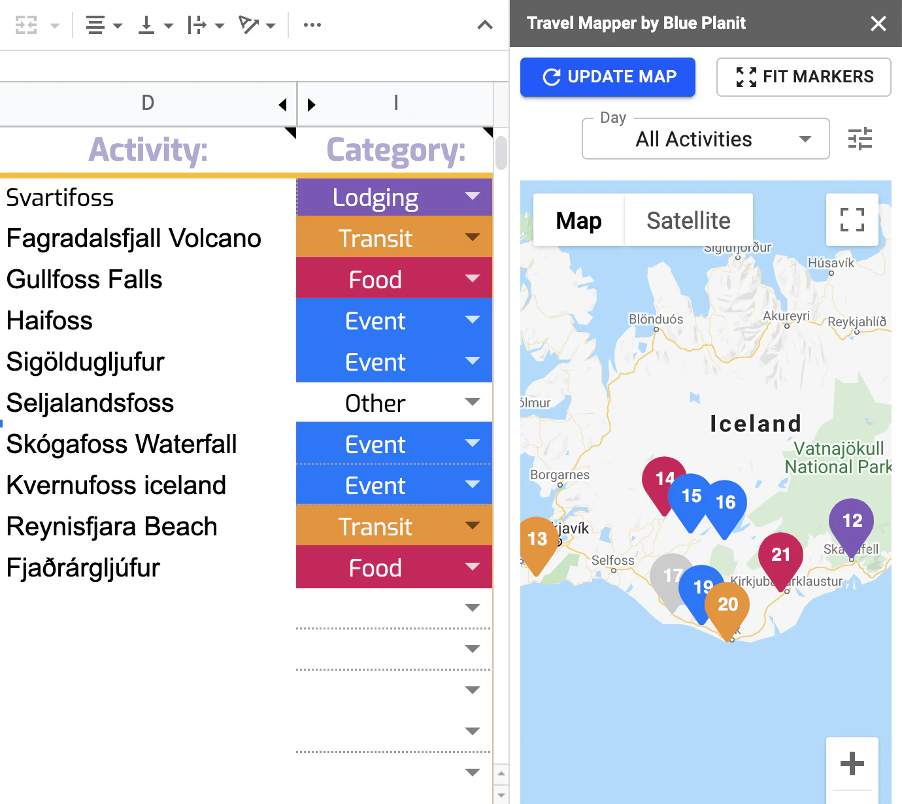Open the three-dot more toolbar options
Viewport: 902px width, 804px height.
(312, 25)
